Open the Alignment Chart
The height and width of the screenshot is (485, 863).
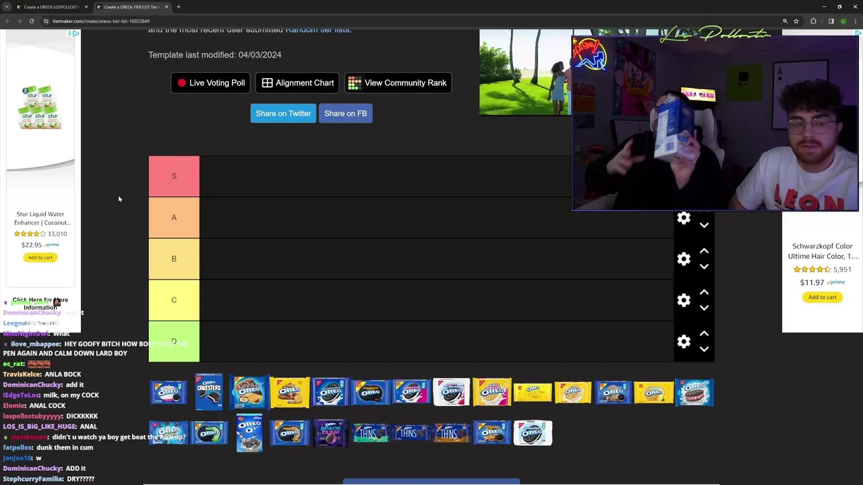pos(297,83)
